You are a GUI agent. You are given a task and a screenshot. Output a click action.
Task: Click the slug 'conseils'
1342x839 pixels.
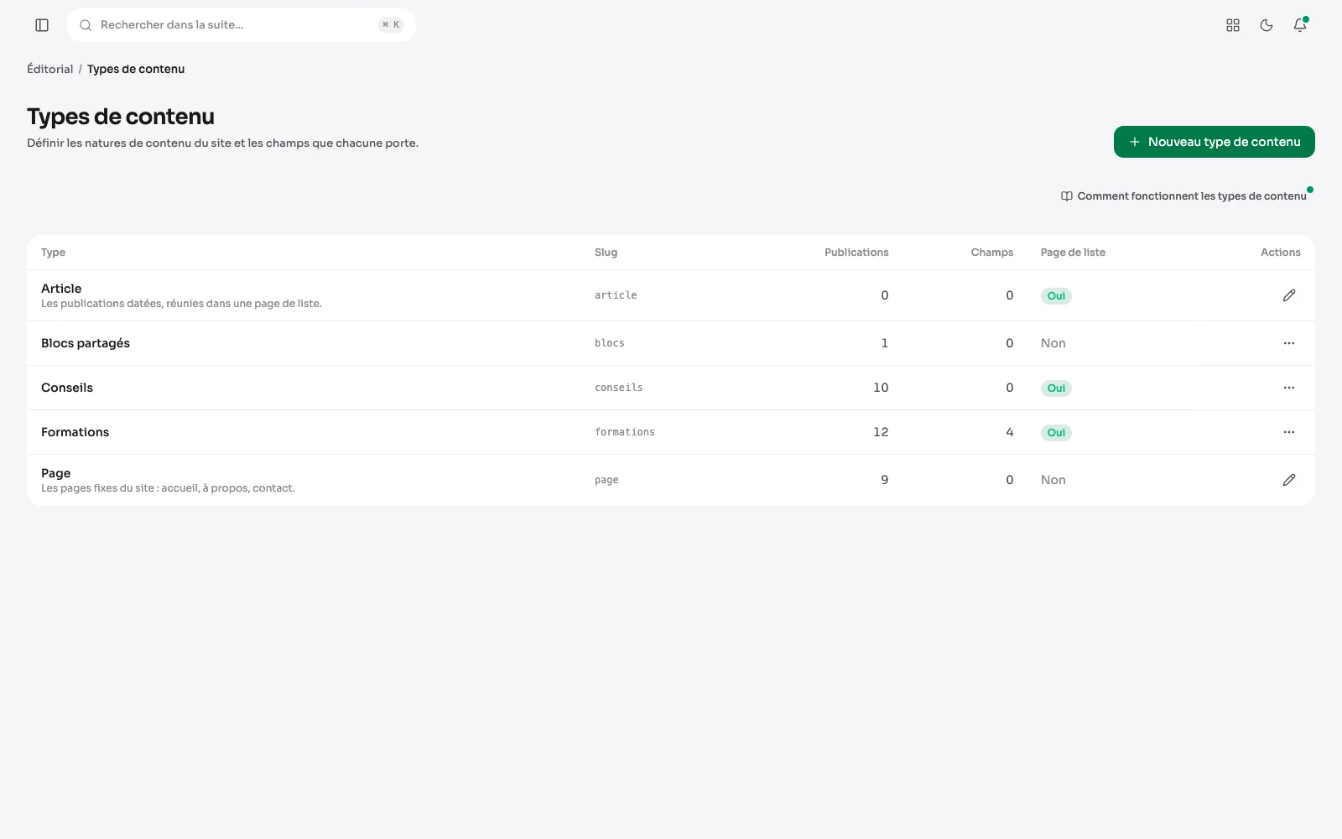coord(619,388)
